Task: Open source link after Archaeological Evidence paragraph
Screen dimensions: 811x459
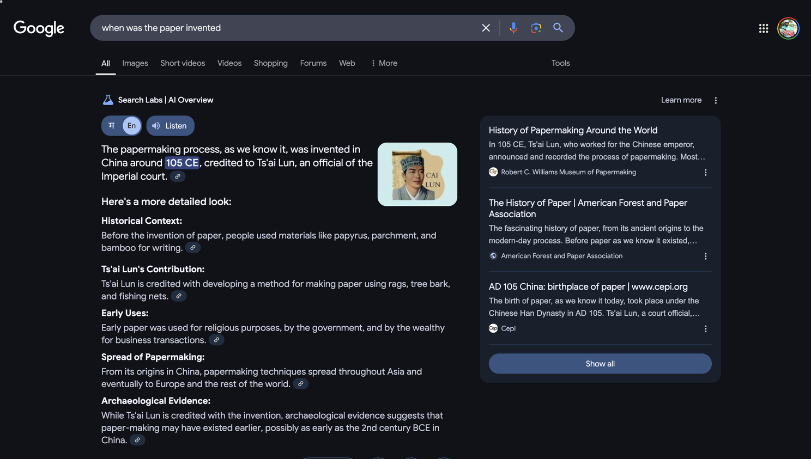Action: pyautogui.click(x=137, y=440)
